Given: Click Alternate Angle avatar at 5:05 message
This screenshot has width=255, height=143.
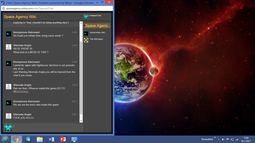Looking at the screenshot, I should pyautogui.click(x=8, y=47).
